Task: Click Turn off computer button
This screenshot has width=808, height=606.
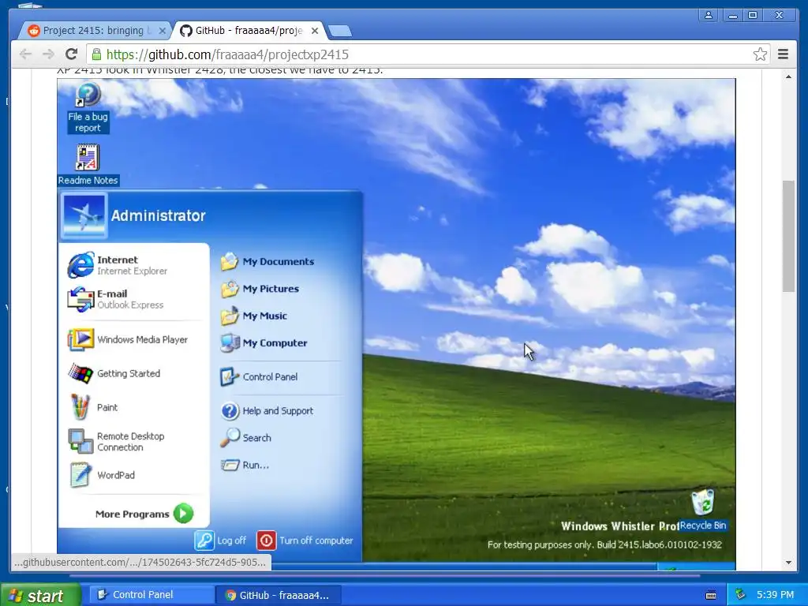Action: point(305,541)
